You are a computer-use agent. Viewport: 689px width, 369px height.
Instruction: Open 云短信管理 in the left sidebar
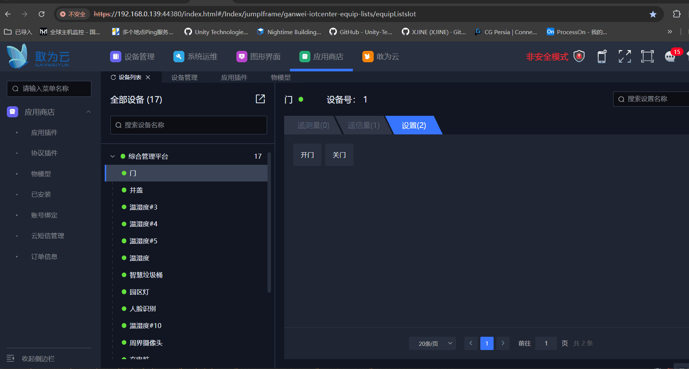[48, 236]
